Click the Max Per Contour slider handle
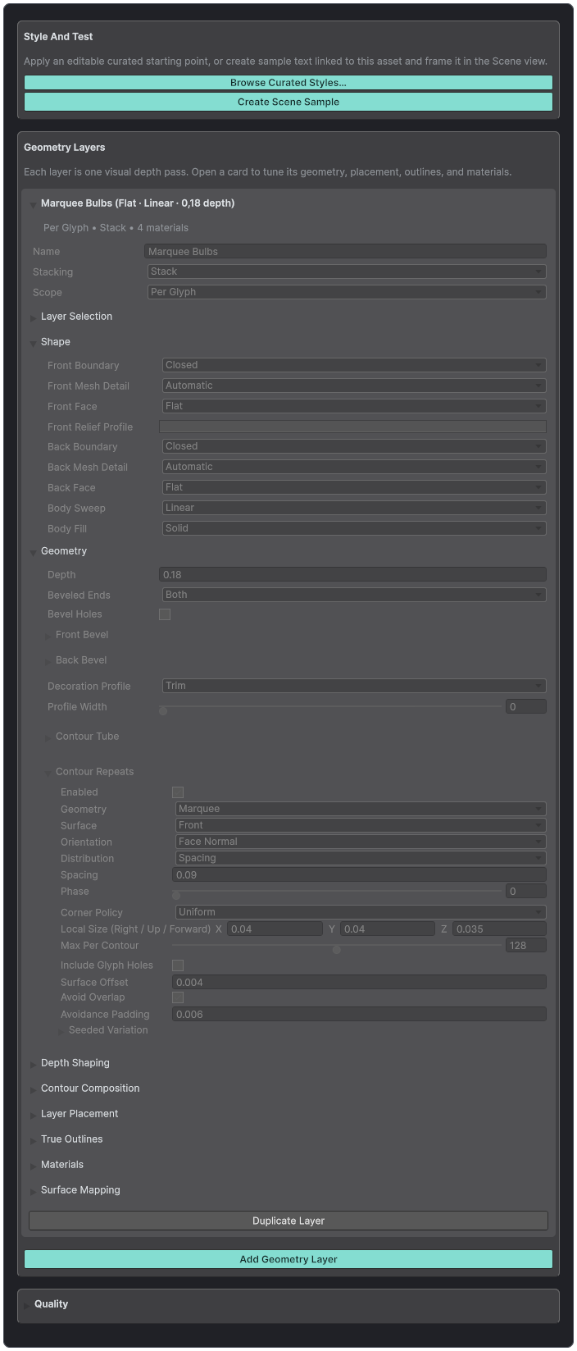The image size is (577, 1351). (x=336, y=949)
